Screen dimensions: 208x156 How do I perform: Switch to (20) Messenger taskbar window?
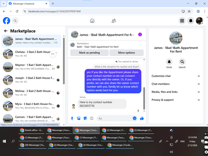click(32, 145)
